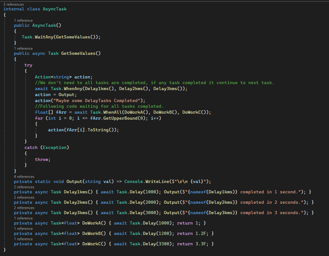Viewport: 329px width, 256px height.
Task: Open '2 references' CodeLens above Delay3kms method
Action: pyautogui.click(x=24, y=208)
